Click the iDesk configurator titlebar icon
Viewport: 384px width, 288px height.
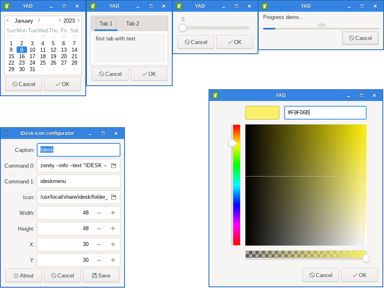click(x=6, y=133)
